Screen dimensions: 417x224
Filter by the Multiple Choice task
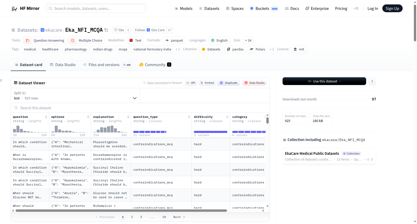pyautogui.click(x=86, y=40)
